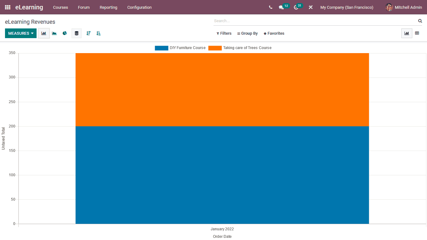Click My Company (San Francisco)

tap(347, 7)
